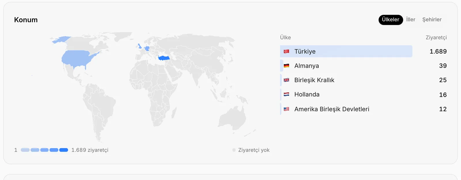The width and height of the screenshot is (461, 180).
Task: Click the Birleşik Krallık flag icon
Action: [286, 80]
